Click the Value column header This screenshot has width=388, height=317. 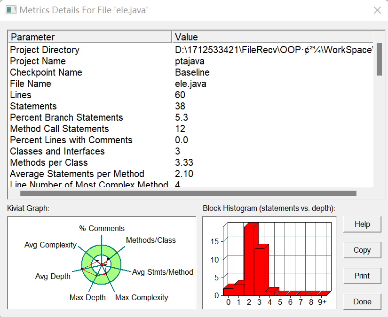click(272, 37)
